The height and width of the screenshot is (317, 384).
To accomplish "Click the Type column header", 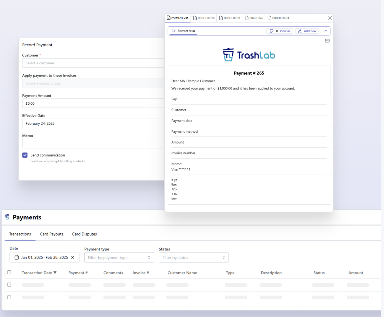I will coord(230,273).
